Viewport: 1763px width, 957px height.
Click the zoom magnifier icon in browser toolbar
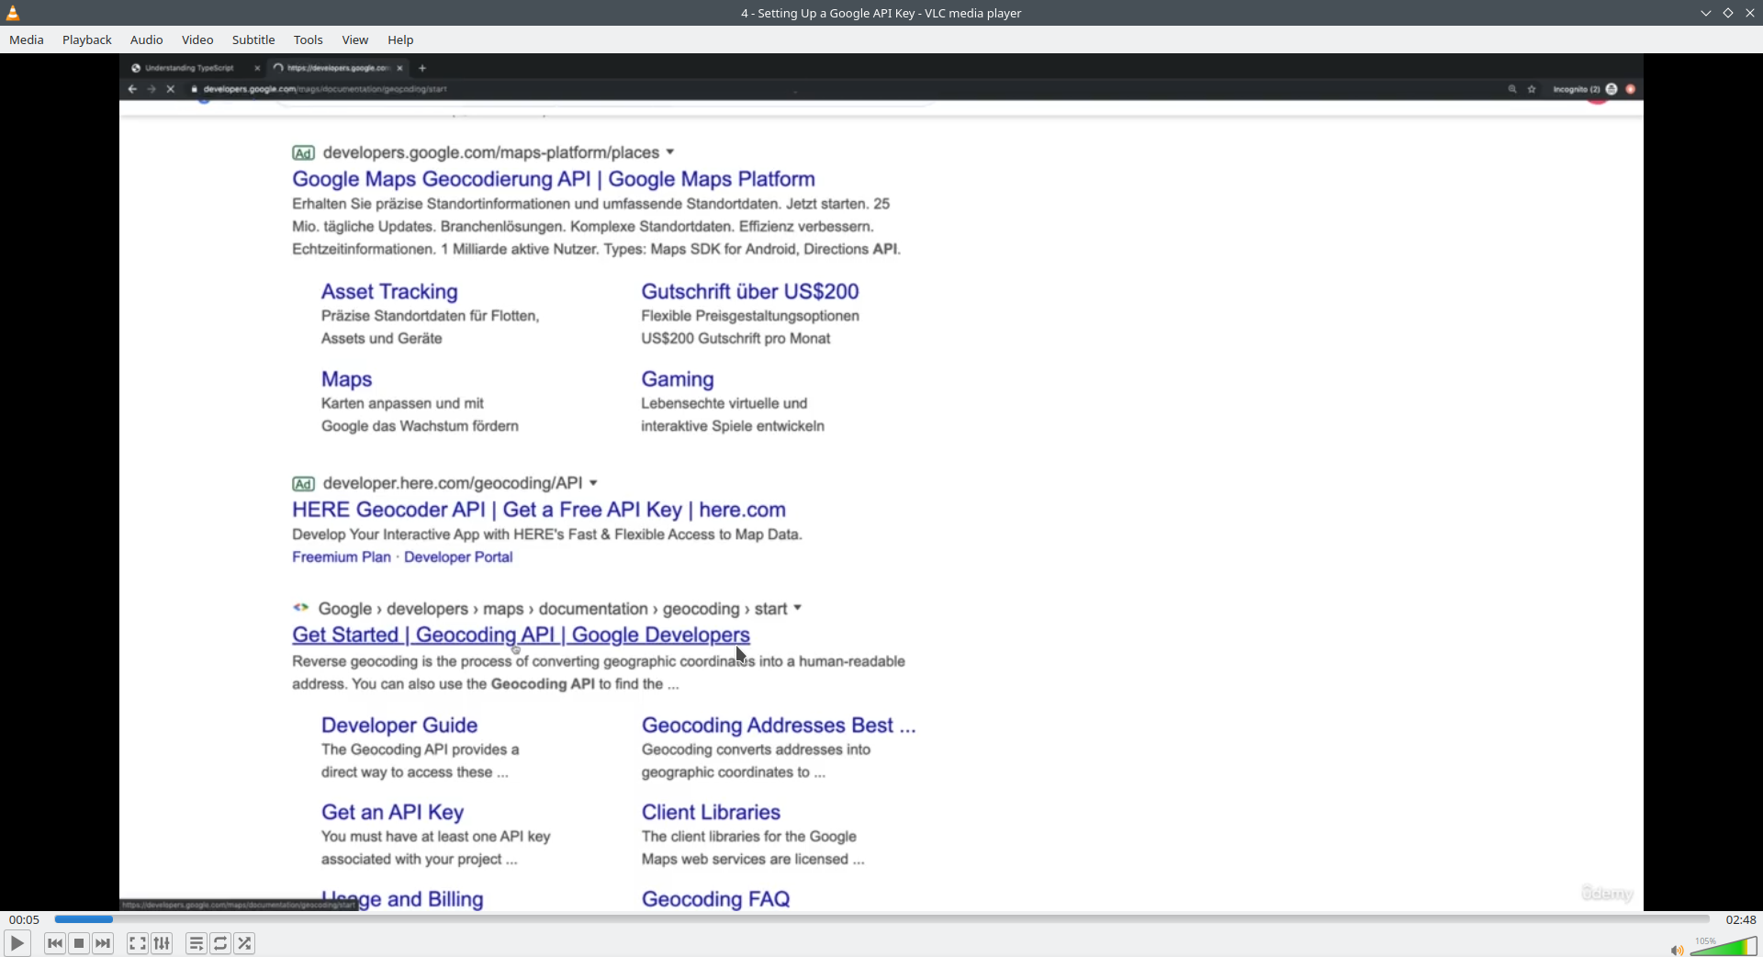[x=1512, y=89]
